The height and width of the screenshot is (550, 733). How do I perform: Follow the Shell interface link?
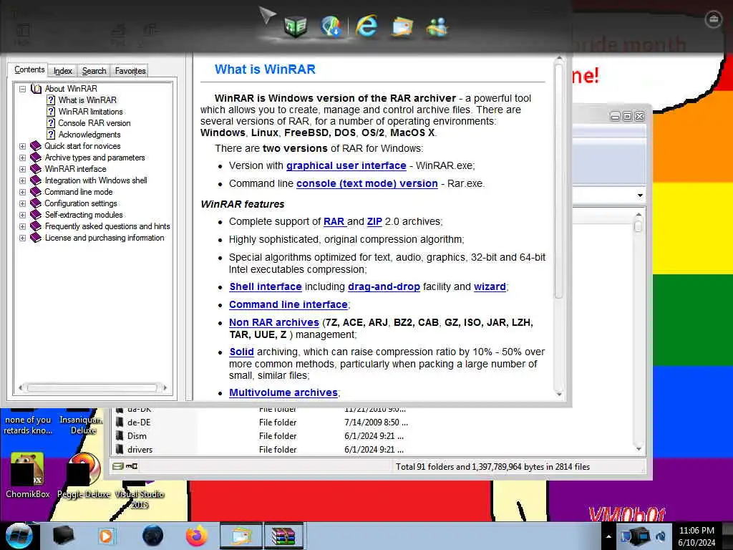coord(266,286)
